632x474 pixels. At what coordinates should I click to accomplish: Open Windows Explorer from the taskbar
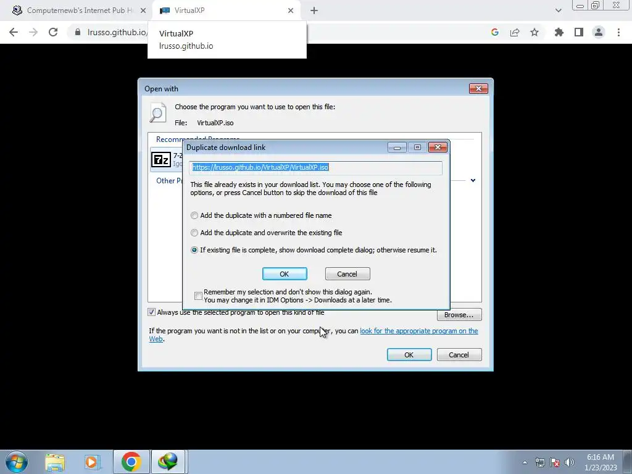55,462
